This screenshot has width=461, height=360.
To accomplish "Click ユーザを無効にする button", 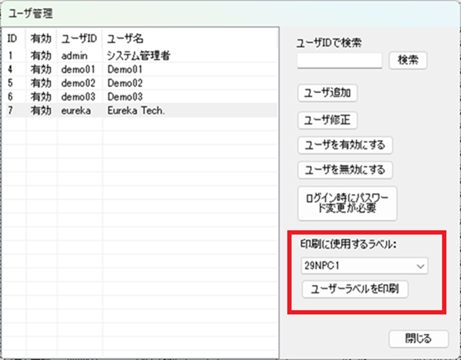I will (x=345, y=170).
